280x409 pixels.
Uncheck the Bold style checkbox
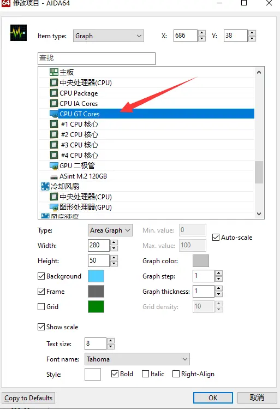[115, 374]
